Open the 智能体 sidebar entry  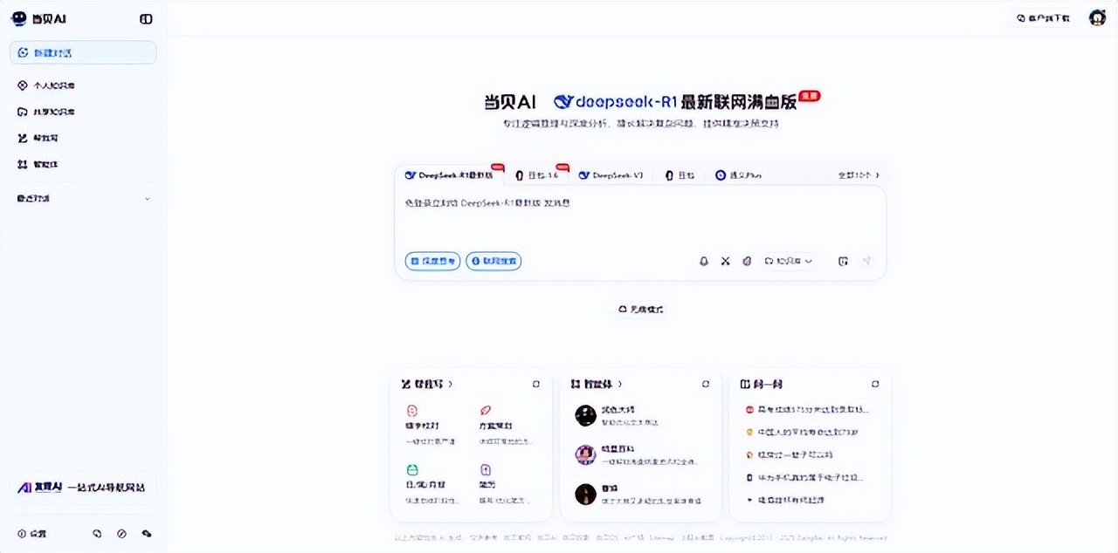38,164
